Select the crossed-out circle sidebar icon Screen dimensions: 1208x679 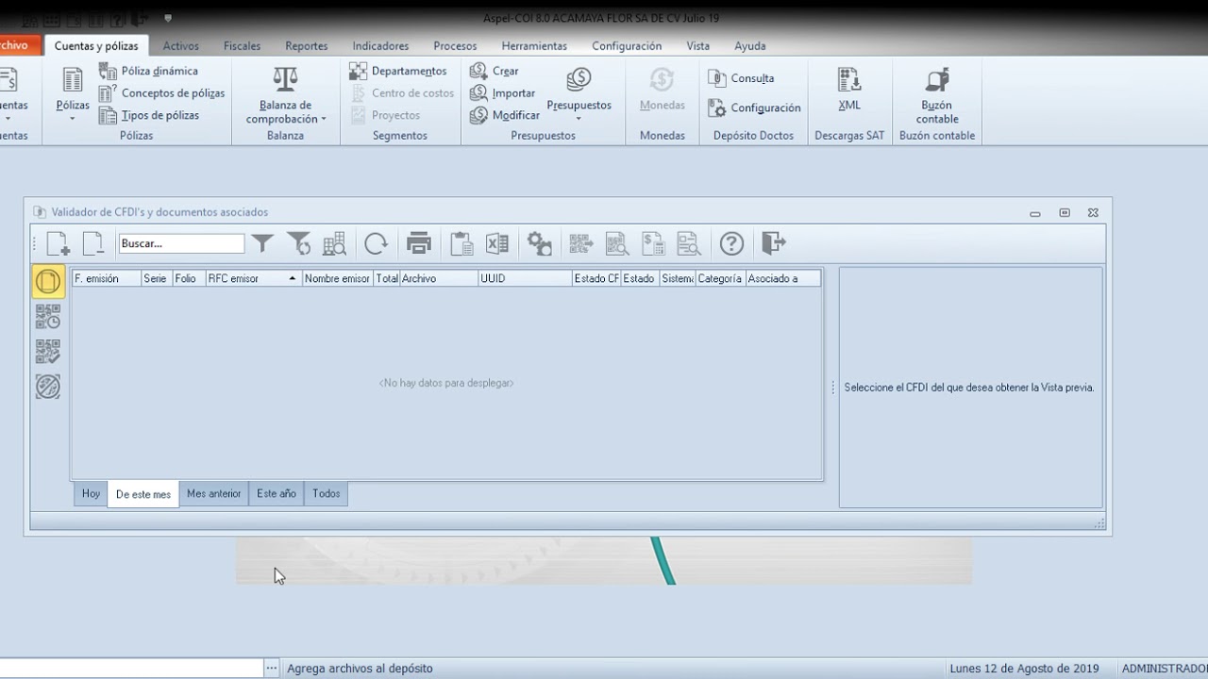pos(48,387)
